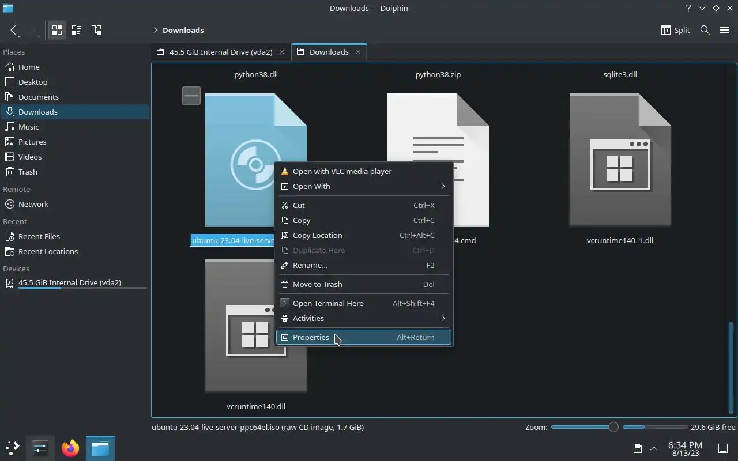Click the sqlite3.dll file name

pyautogui.click(x=620, y=74)
